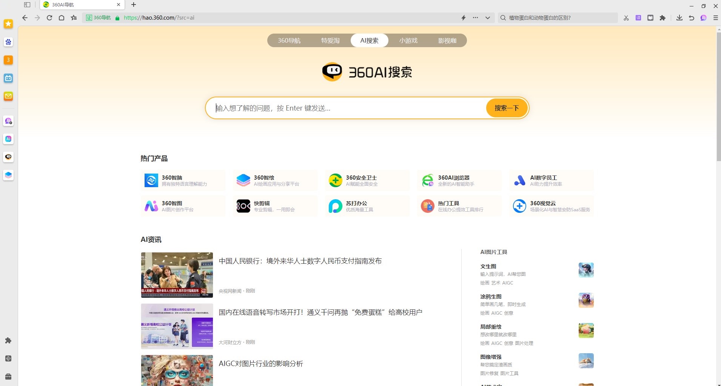
Task: Open the screenshot scissors tool
Action: tap(625, 18)
